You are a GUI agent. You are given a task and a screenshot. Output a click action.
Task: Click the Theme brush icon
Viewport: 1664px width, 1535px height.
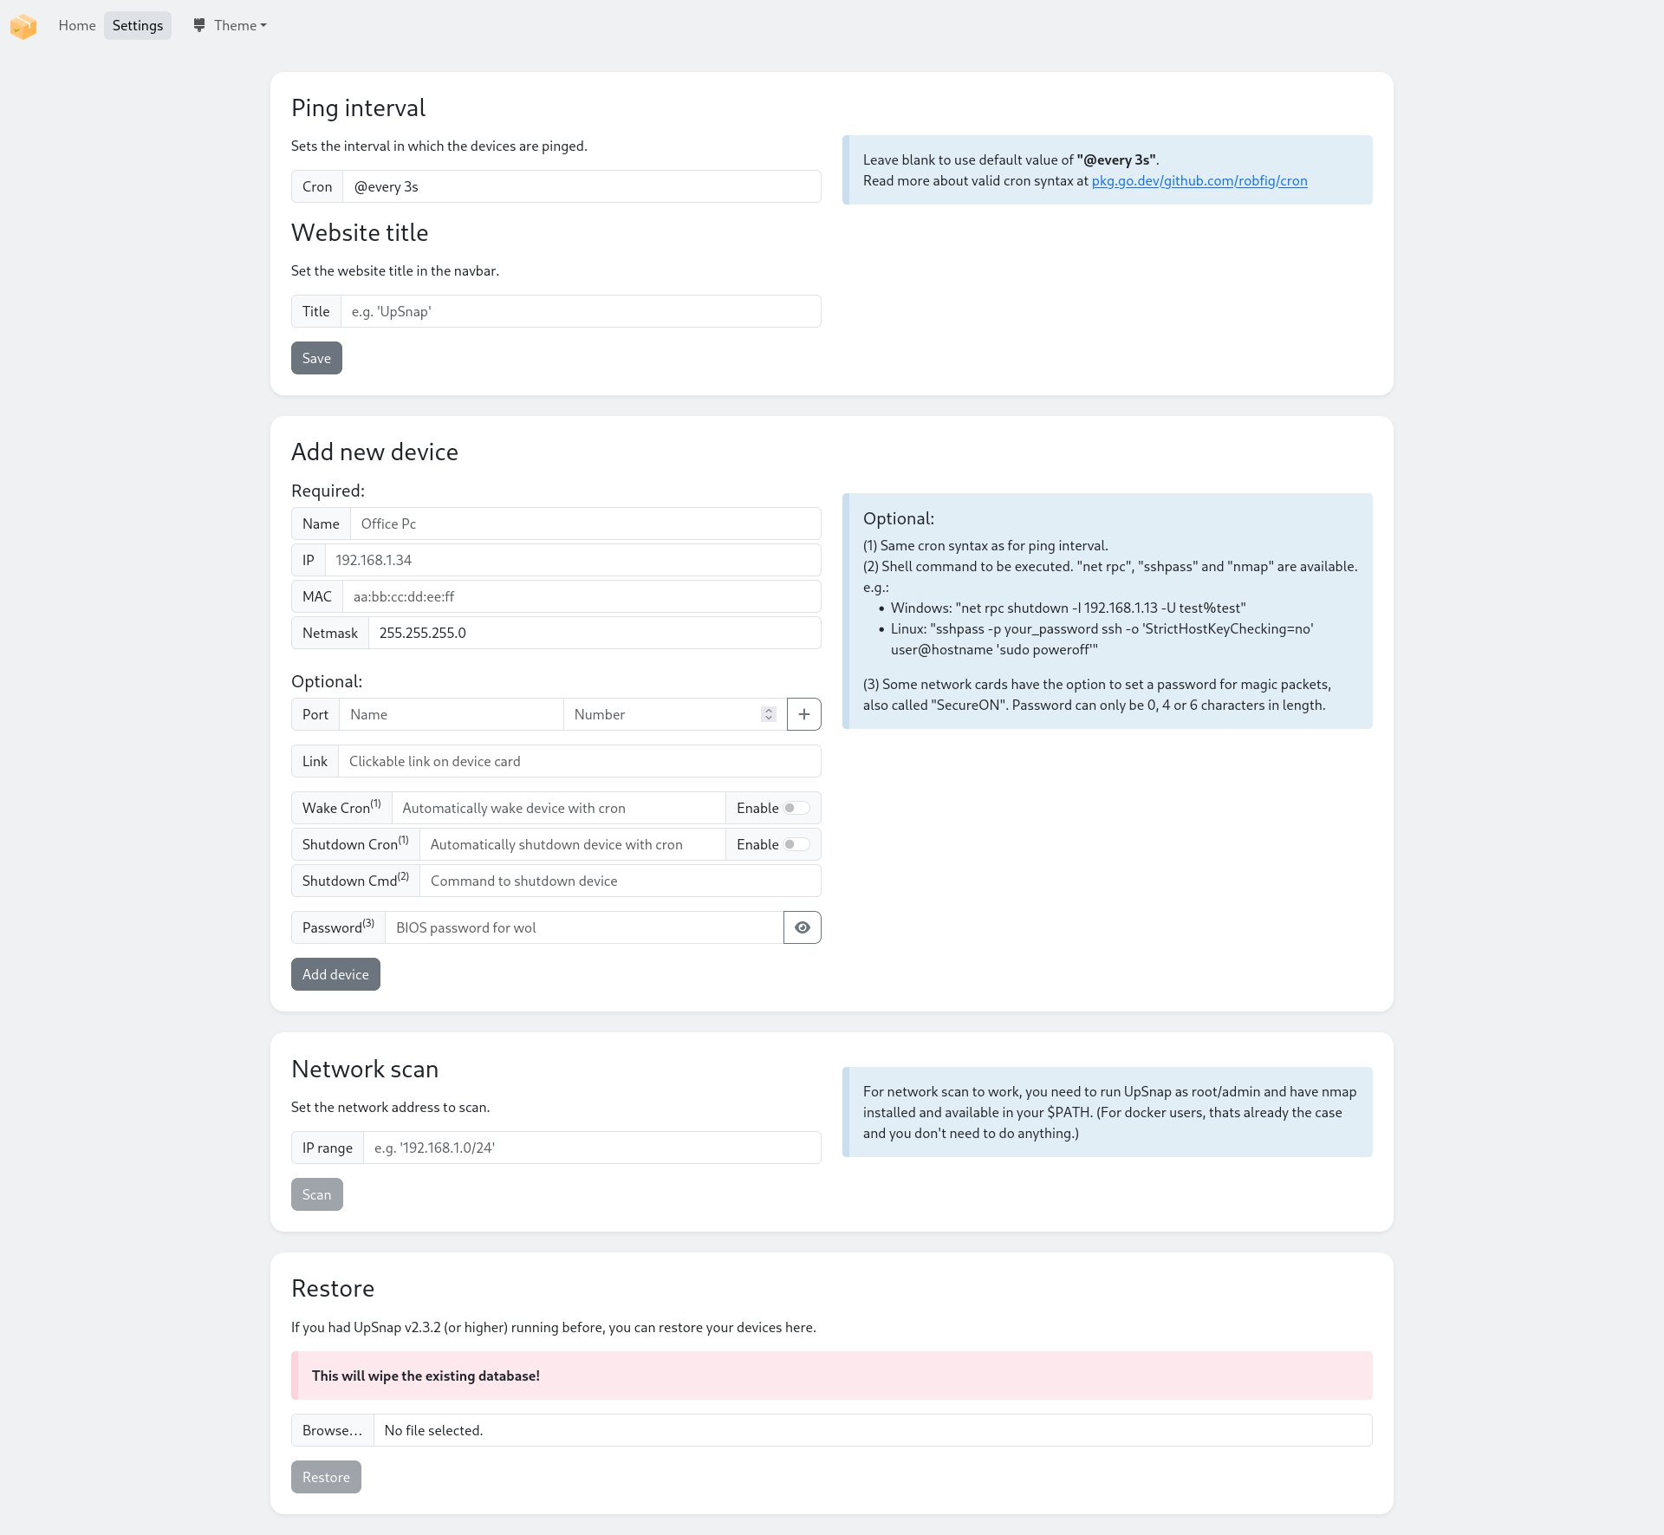point(199,25)
